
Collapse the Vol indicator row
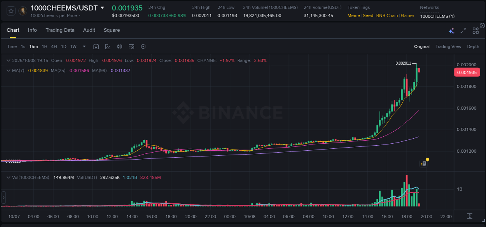pos(8,176)
